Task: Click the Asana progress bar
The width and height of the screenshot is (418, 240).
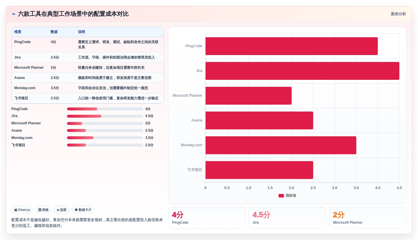Action: [x=105, y=130]
